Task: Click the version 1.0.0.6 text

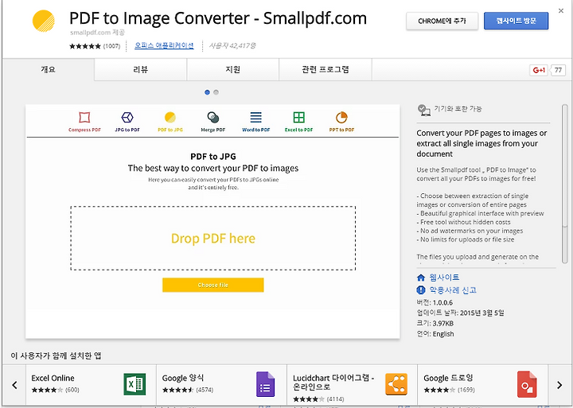Action: [x=442, y=302]
